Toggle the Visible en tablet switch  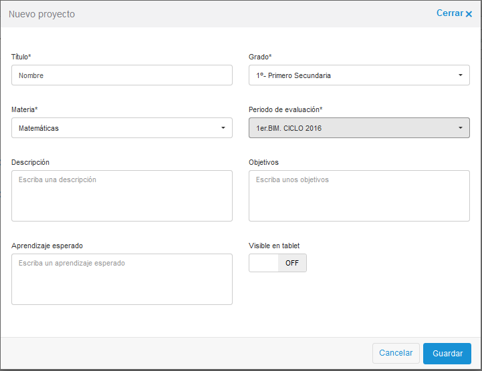[x=277, y=263]
